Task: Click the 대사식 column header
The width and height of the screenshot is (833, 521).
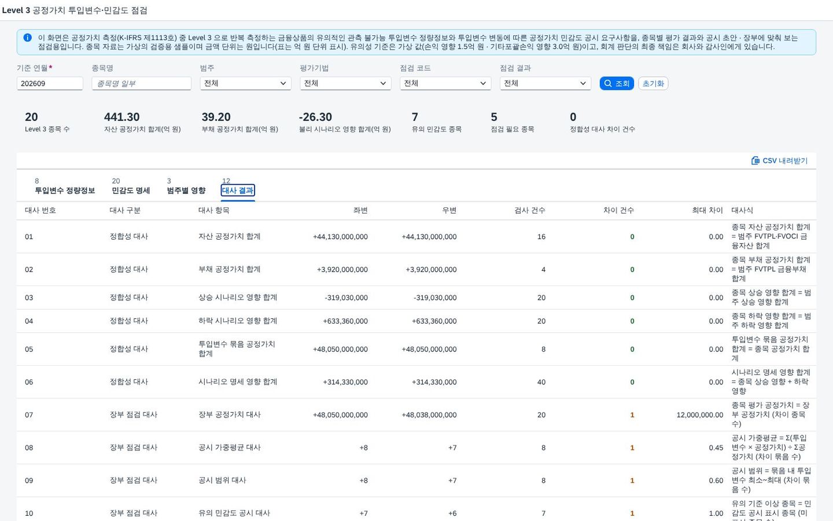Action: point(742,210)
